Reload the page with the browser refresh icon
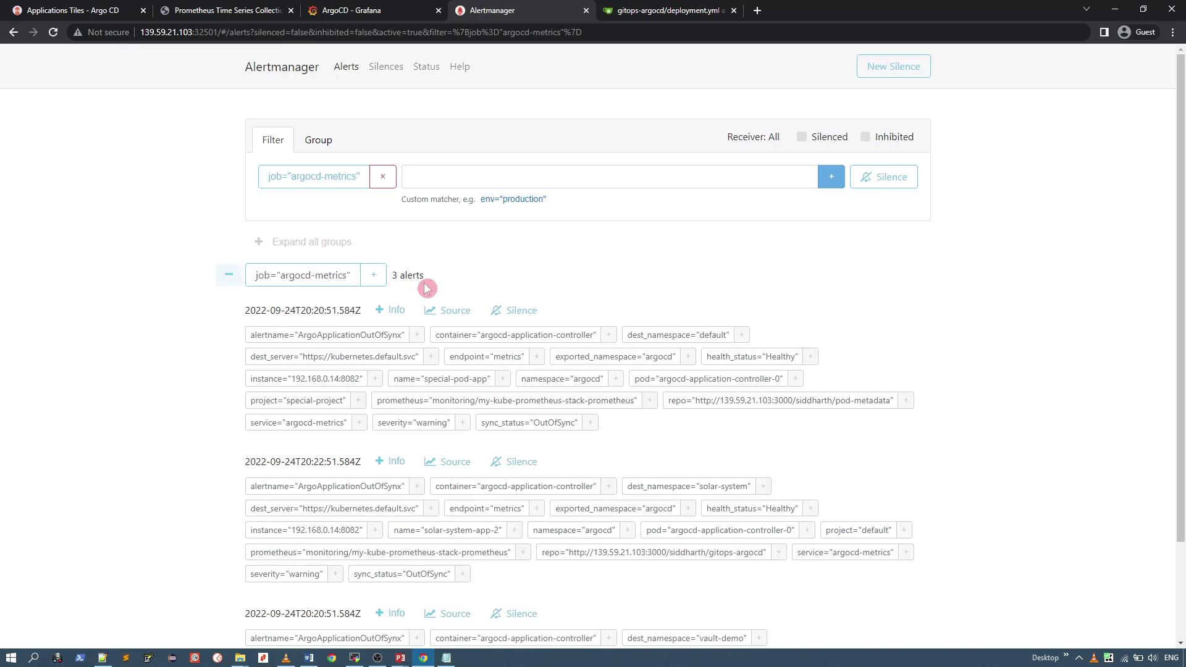The width and height of the screenshot is (1186, 667). (x=53, y=32)
